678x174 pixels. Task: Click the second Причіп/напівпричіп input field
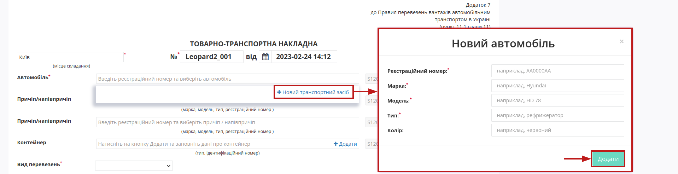227,122
